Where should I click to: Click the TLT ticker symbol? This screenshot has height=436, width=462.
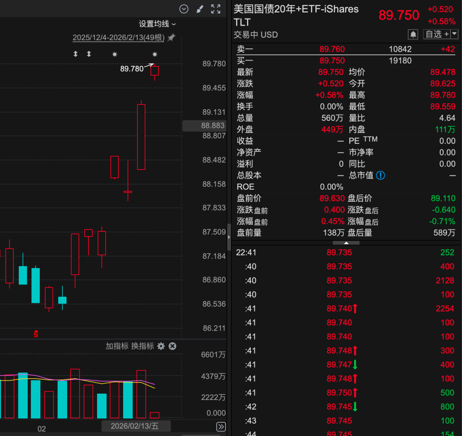tap(242, 22)
